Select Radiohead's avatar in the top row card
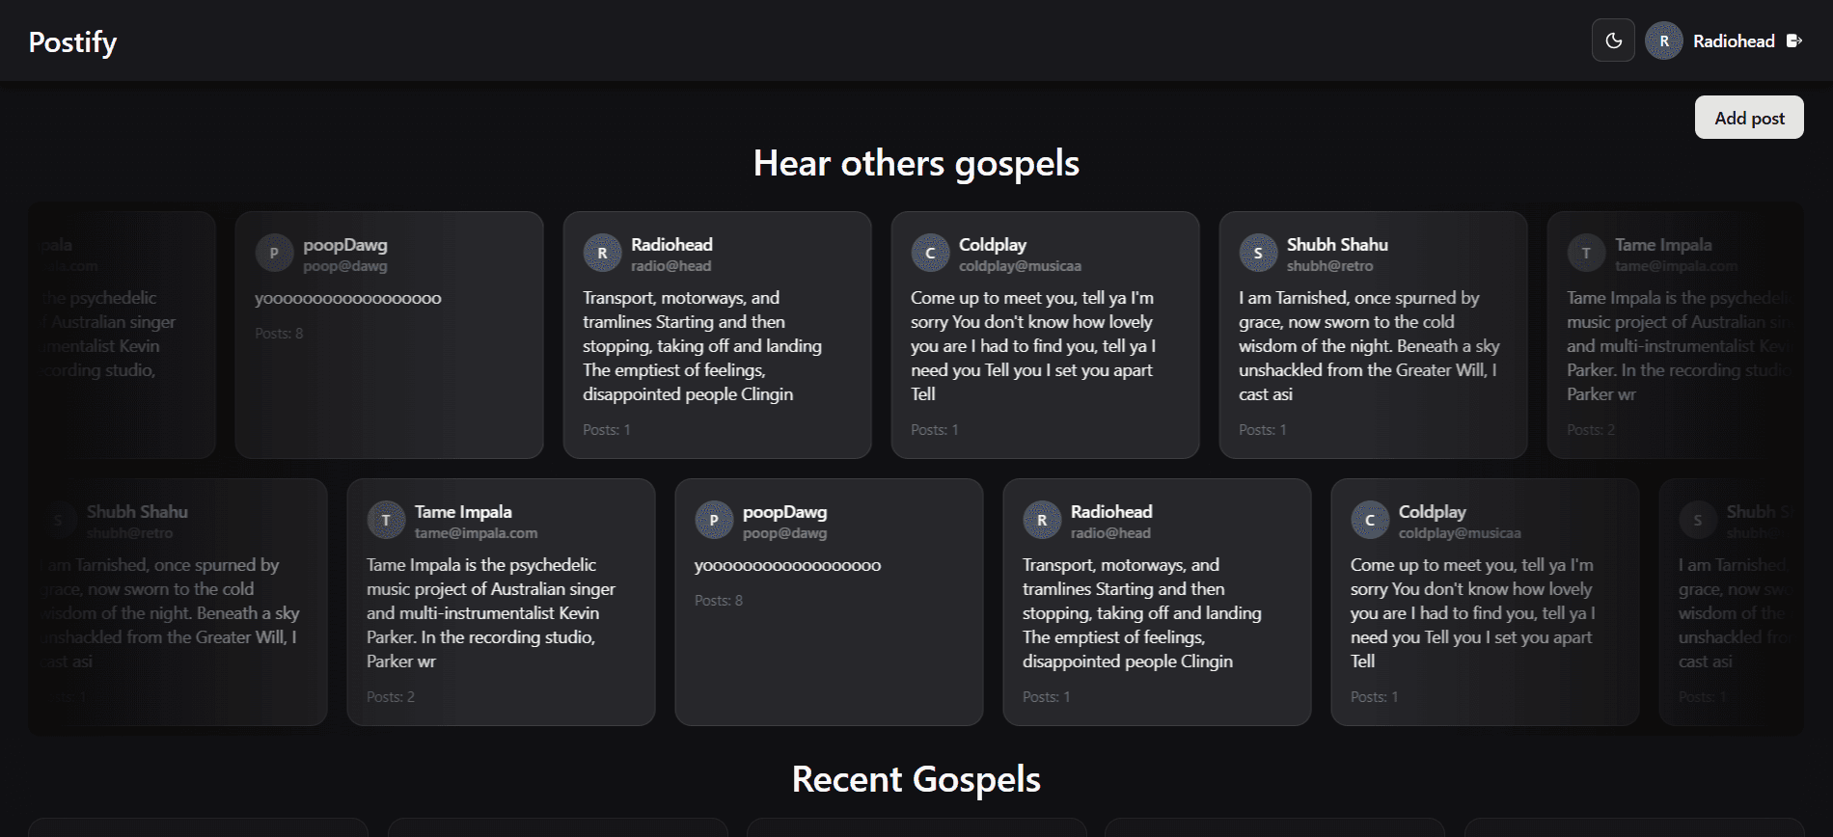This screenshot has width=1833, height=837. 602,254
